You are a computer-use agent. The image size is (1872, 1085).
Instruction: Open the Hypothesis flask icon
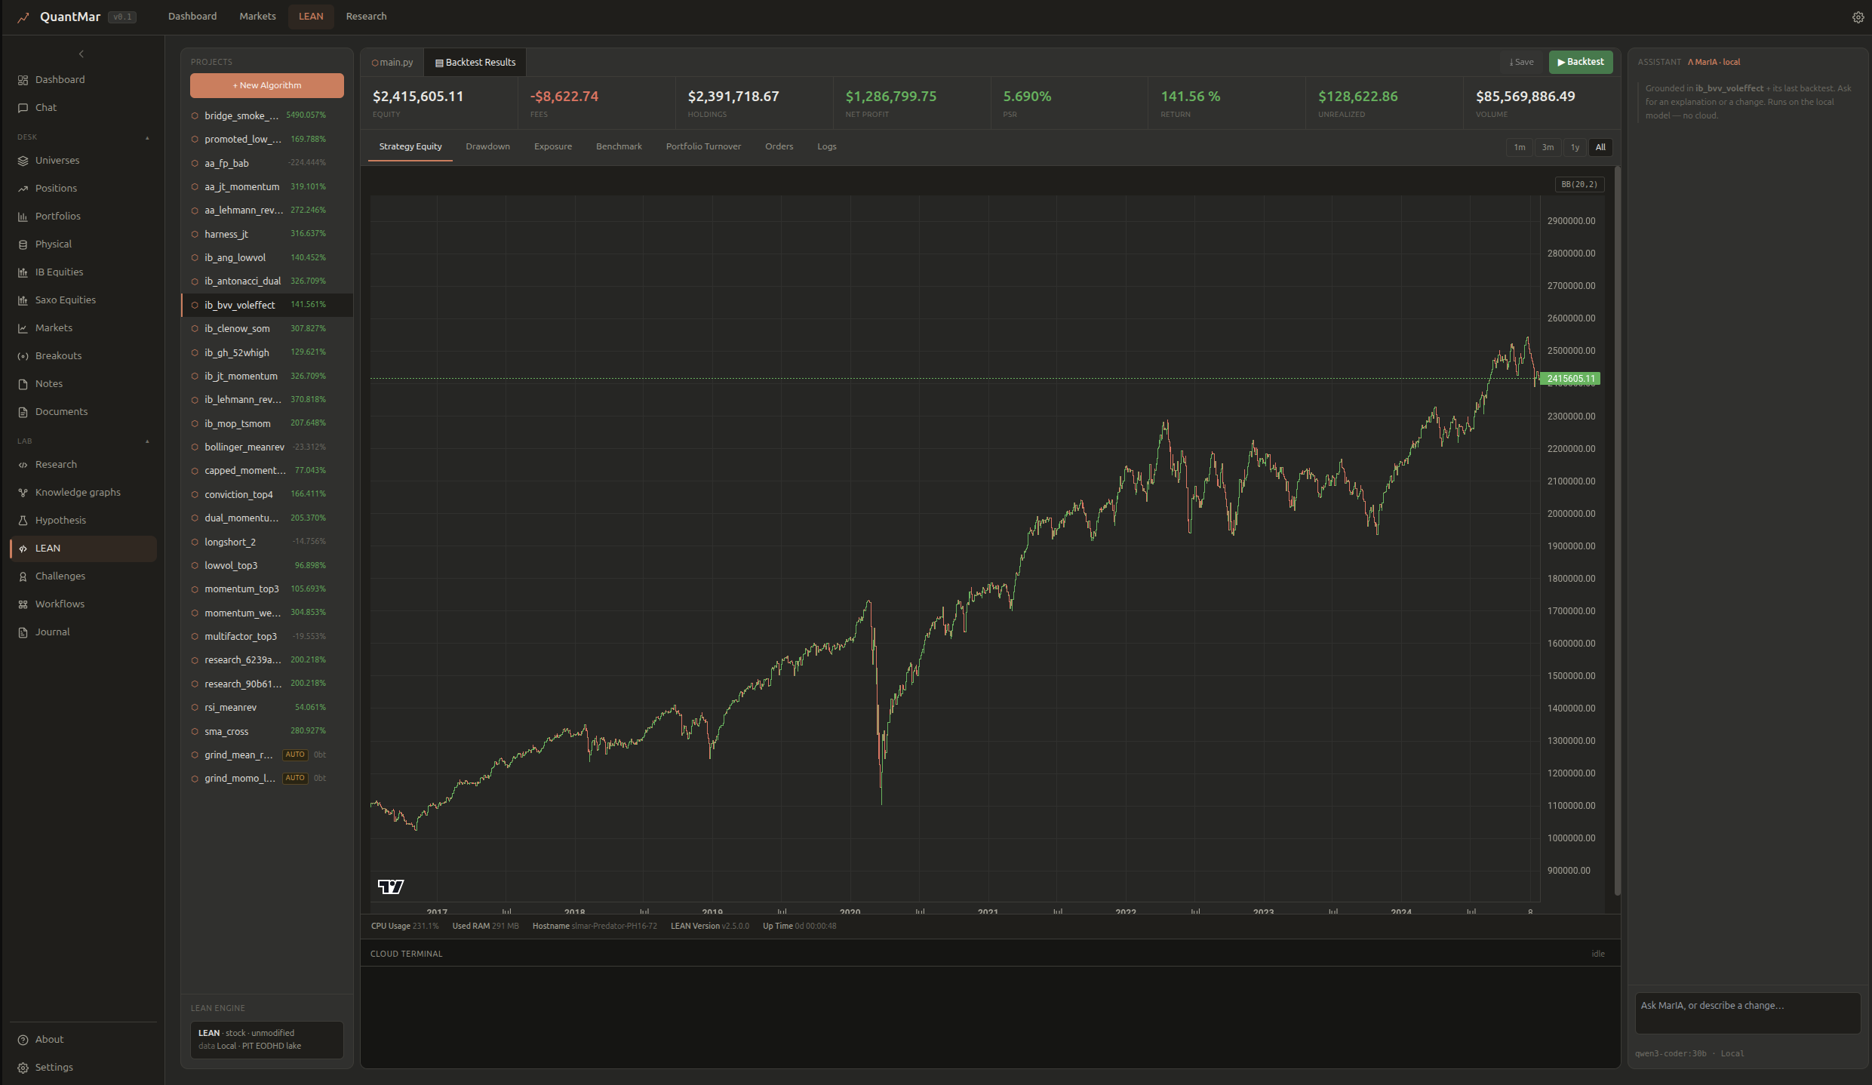[23, 521]
